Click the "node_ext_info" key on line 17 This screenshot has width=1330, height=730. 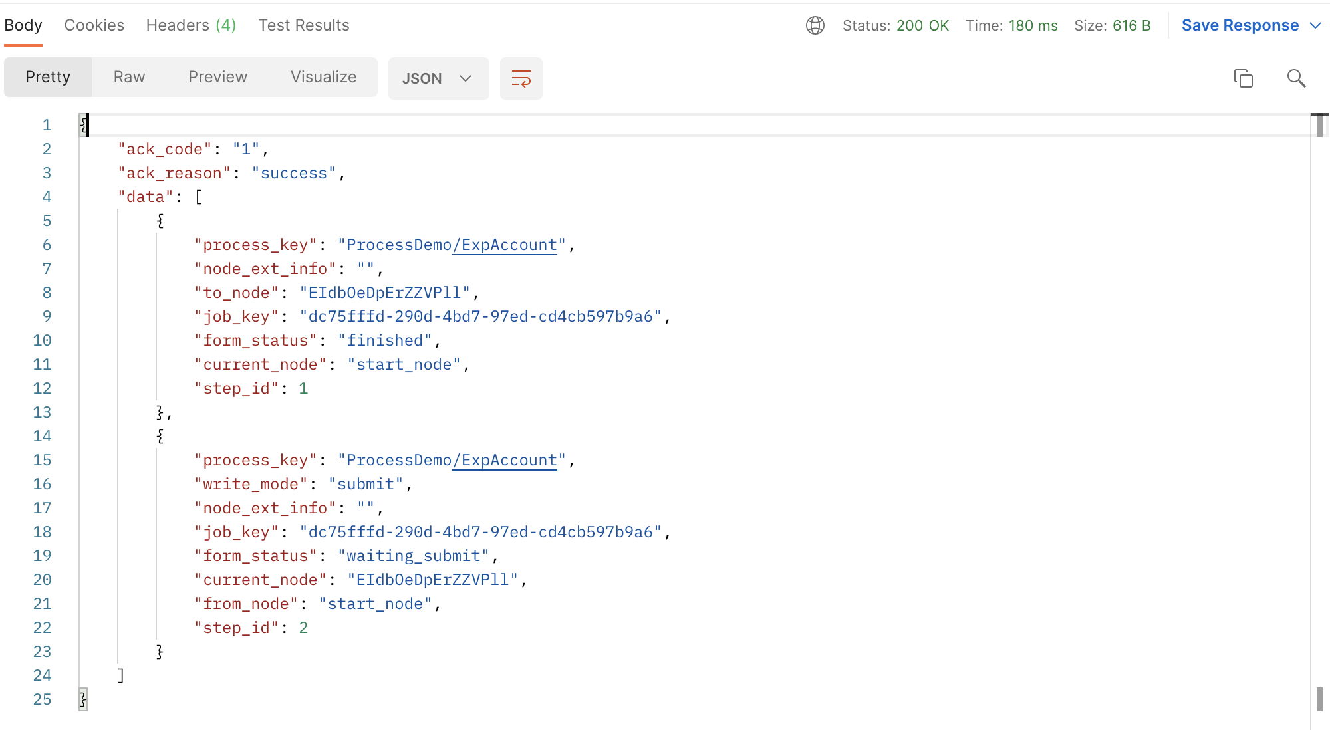(265, 508)
